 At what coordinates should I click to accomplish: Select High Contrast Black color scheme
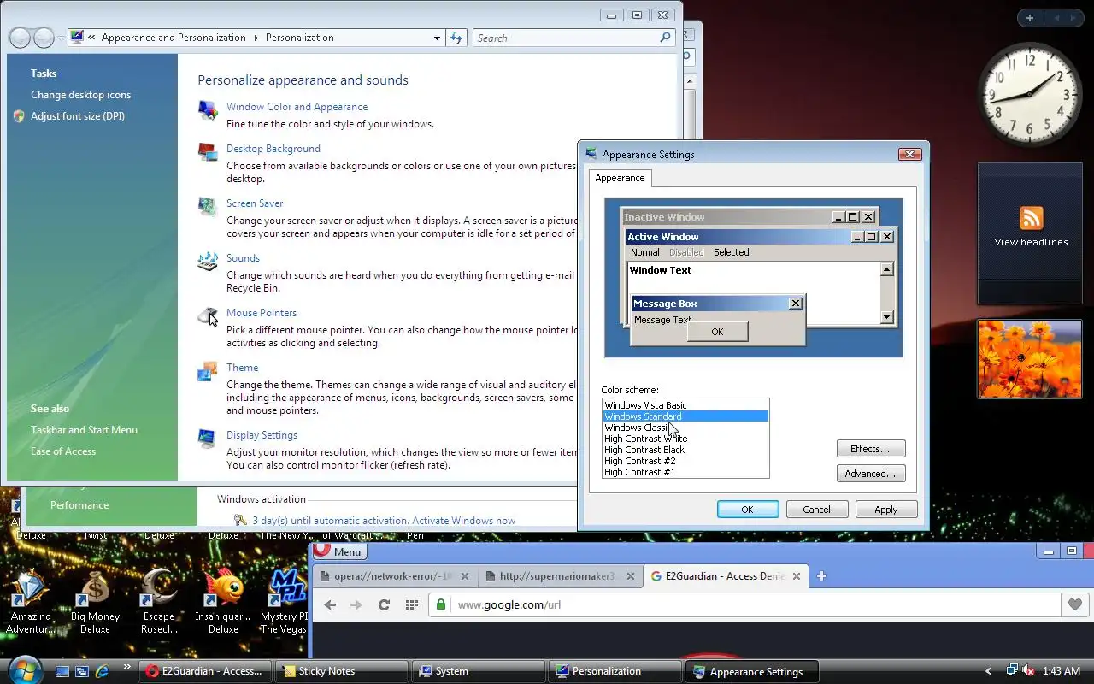[x=685, y=450]
